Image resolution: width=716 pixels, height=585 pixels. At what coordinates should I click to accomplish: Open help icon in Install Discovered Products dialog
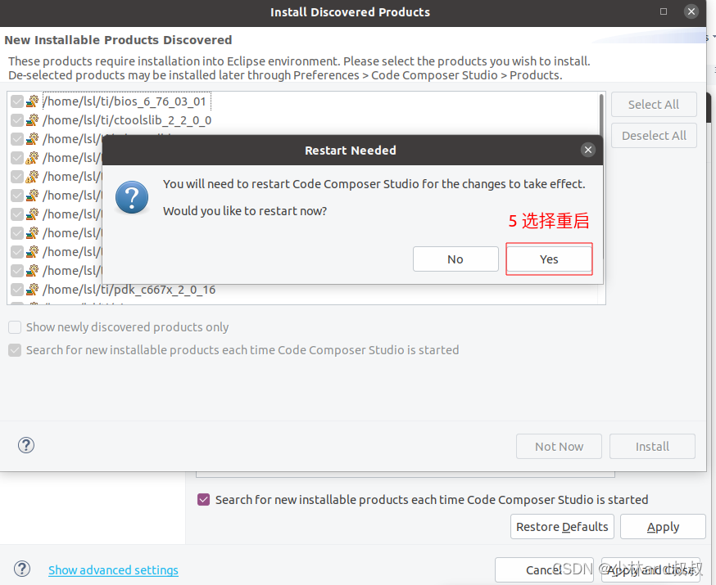(x=26, y=445)
